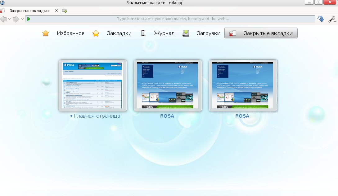
Task: Open the Закладки section
Action: coord(119,33)
